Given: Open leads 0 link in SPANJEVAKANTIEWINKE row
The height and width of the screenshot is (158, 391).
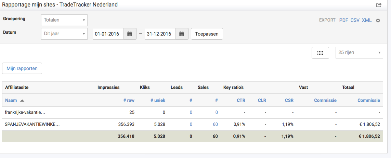Looking at the screenshot, I should [191, 124].
